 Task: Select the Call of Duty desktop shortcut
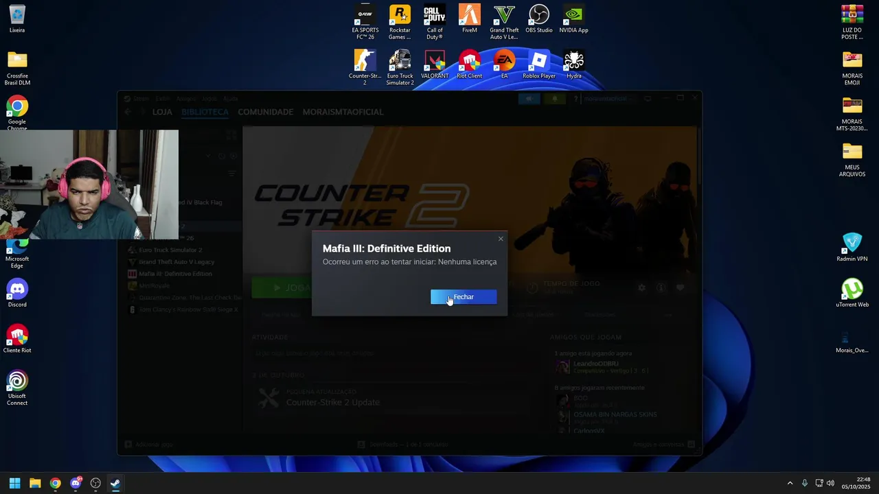tap(435, 22)
